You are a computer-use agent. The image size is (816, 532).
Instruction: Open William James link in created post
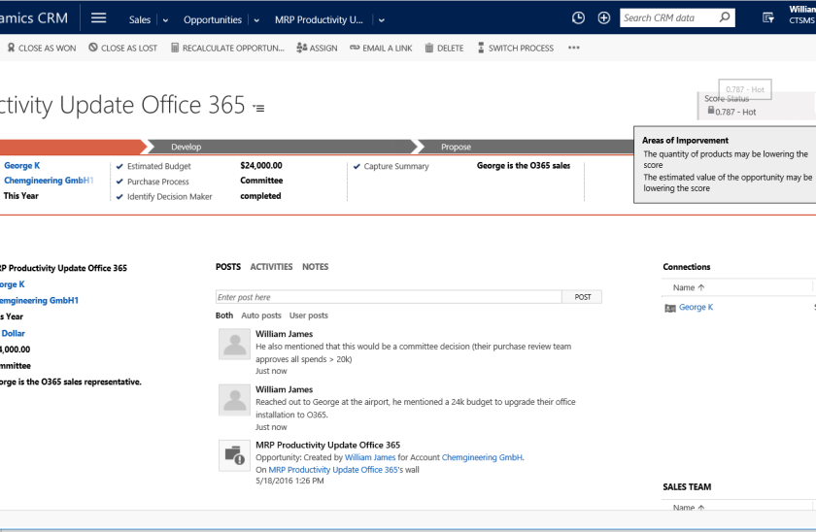coord(370,457)
